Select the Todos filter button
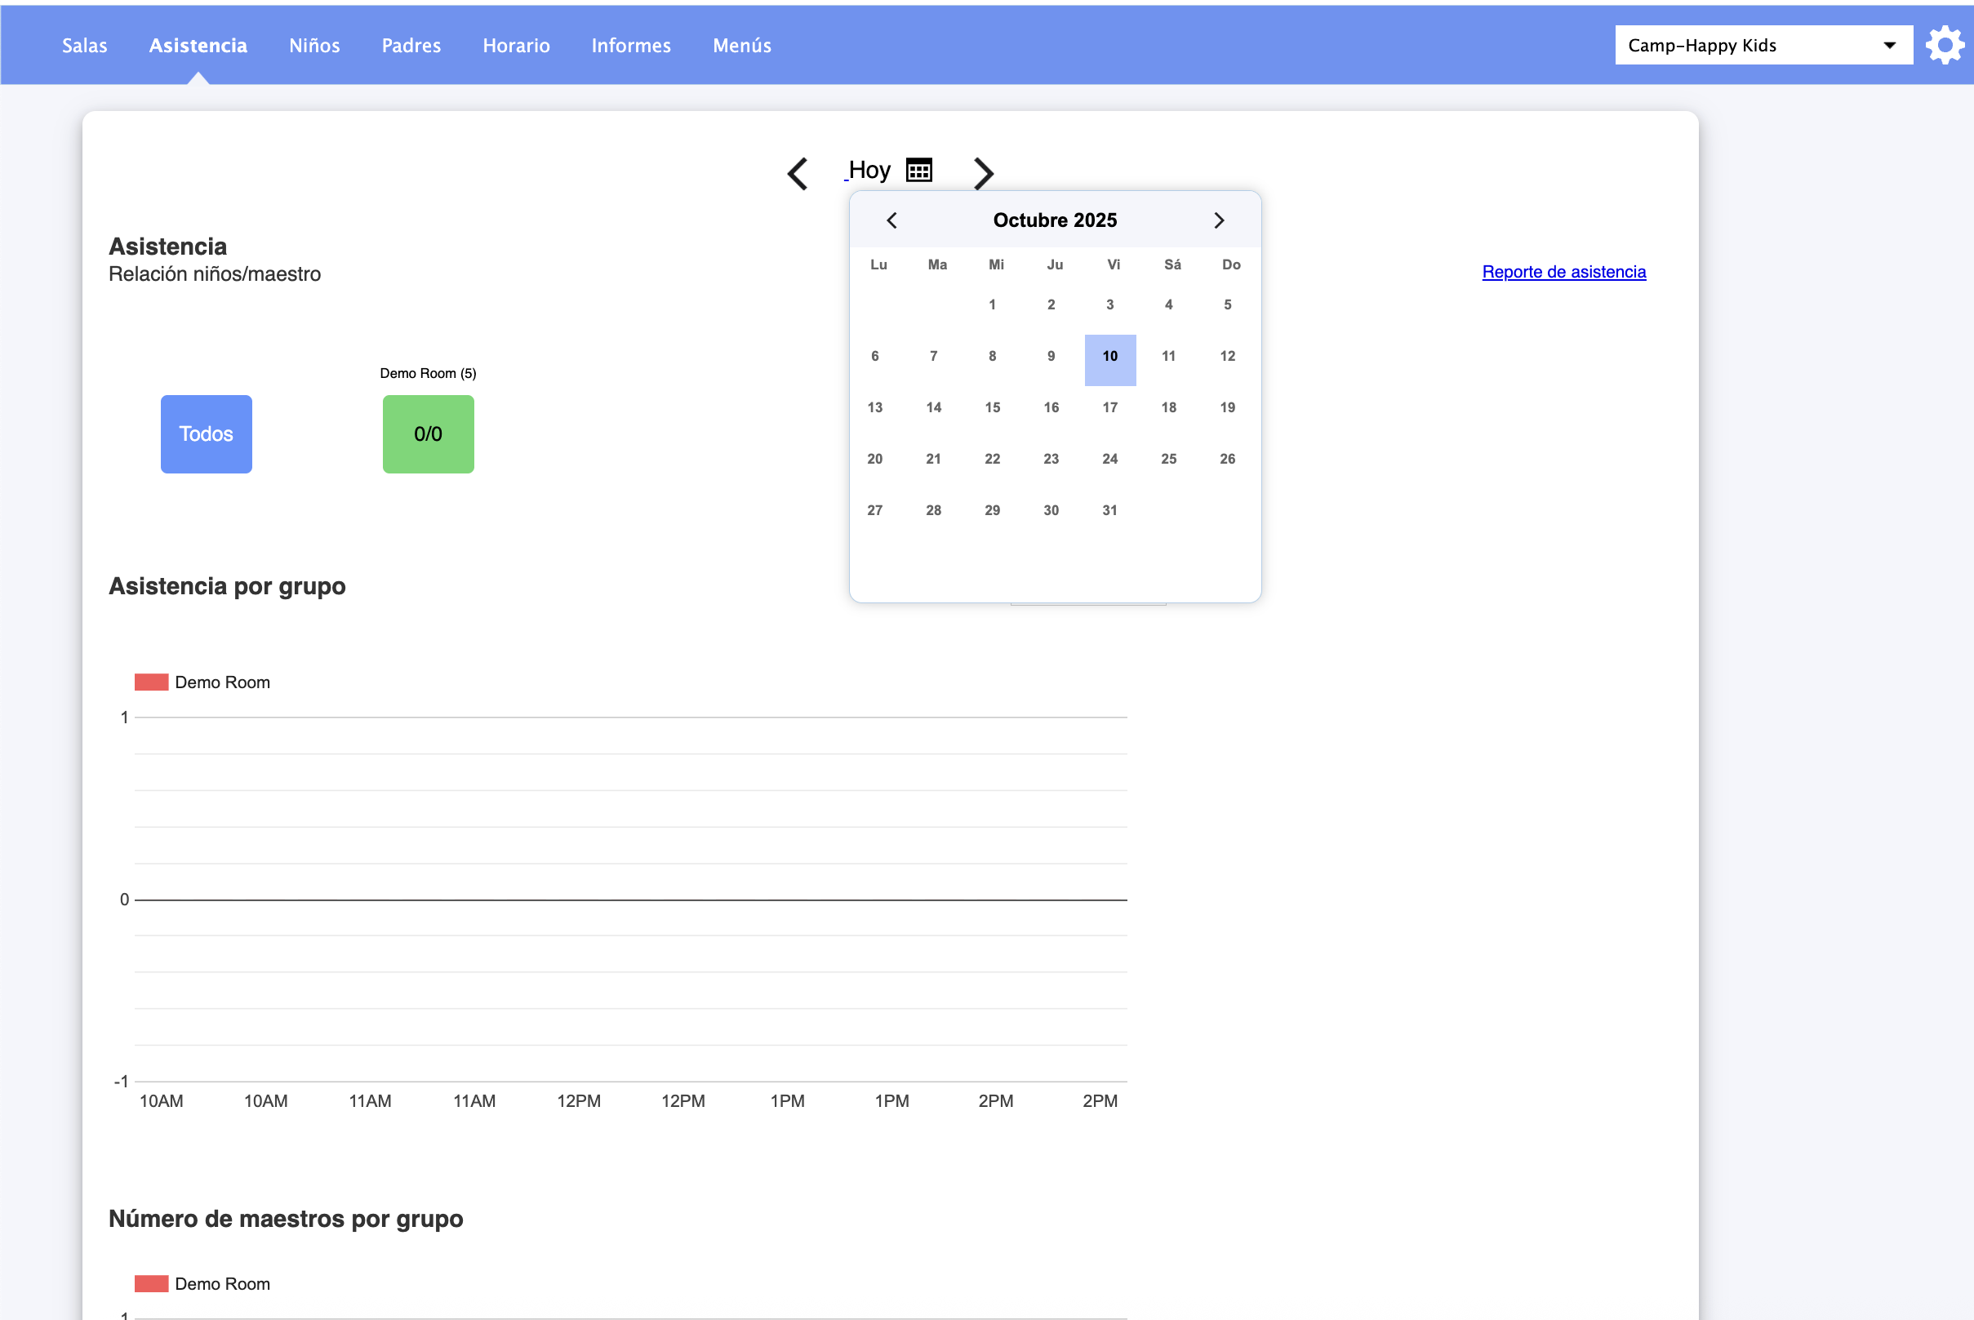The height and width of the screenshot is (1320, 1974). tap(207, 433)
